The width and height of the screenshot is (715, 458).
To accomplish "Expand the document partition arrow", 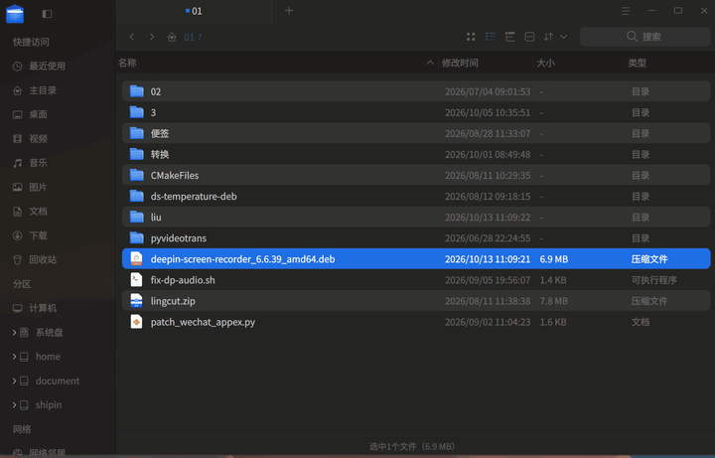I will tap(14, 381).
